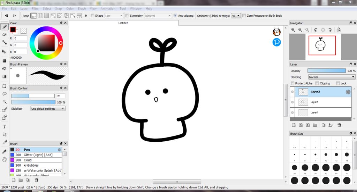Add a new layer in Layer panel
This screenshot has height=192, width=357.
(x=294, y=125)
